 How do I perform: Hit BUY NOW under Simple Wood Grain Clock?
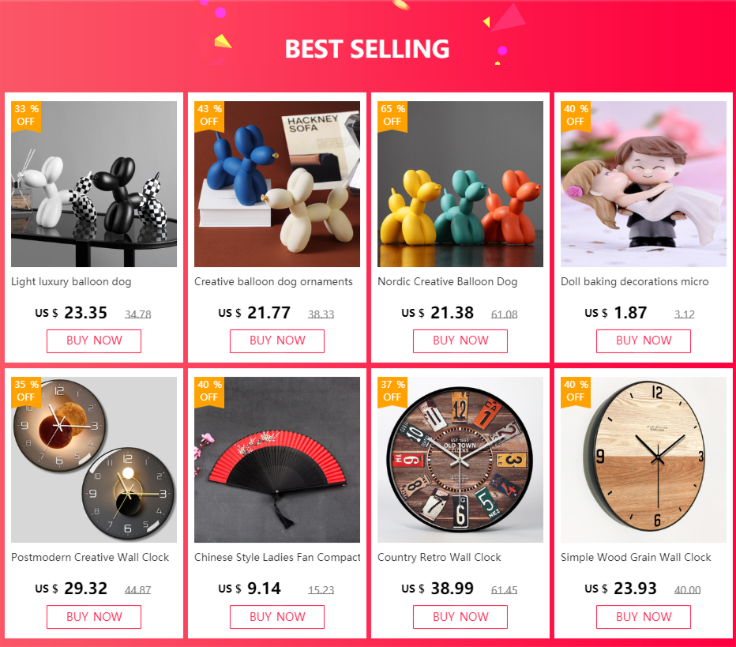click(644, 617)
